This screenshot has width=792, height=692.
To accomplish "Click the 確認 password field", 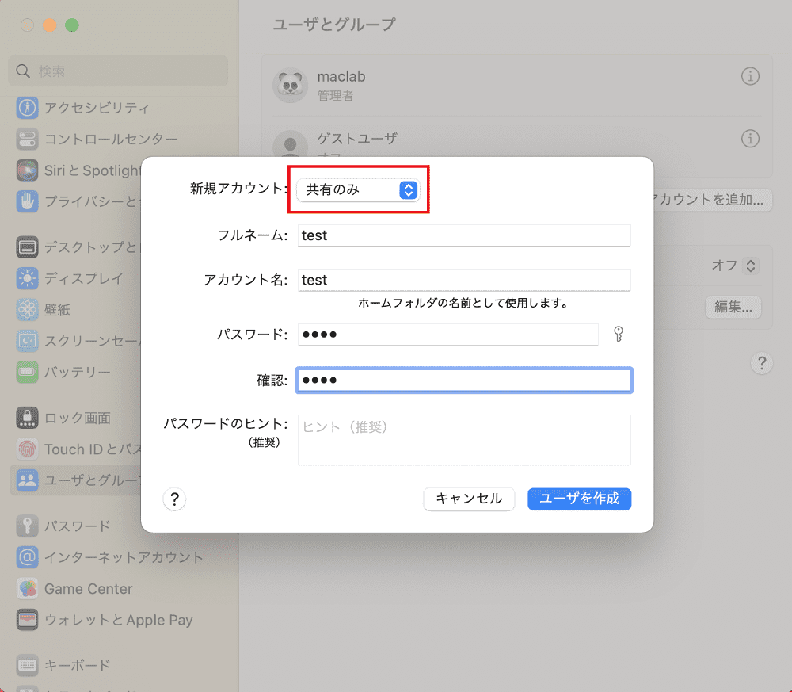I will (464, 380).
